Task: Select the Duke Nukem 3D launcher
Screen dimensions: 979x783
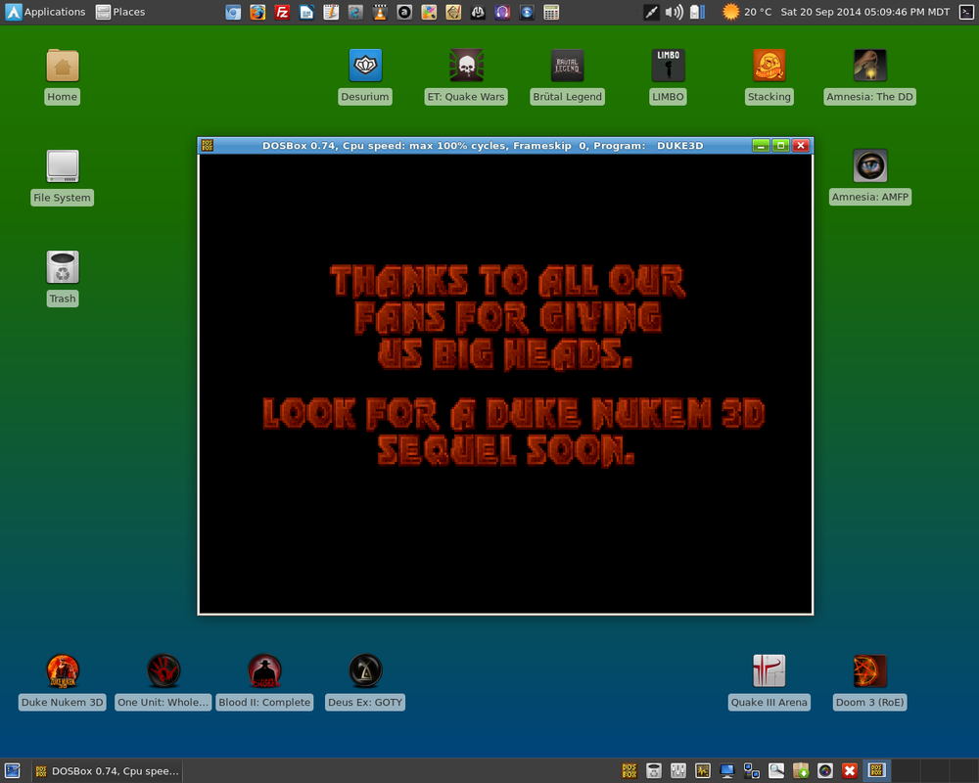Action: [x=63, y=682]
